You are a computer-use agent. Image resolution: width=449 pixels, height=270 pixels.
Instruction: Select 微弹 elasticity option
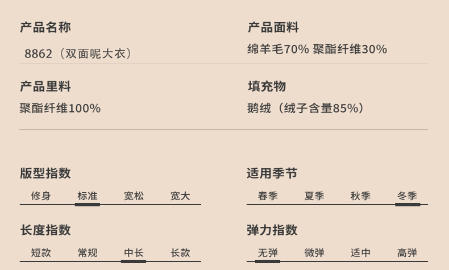[x=314, y=253]
